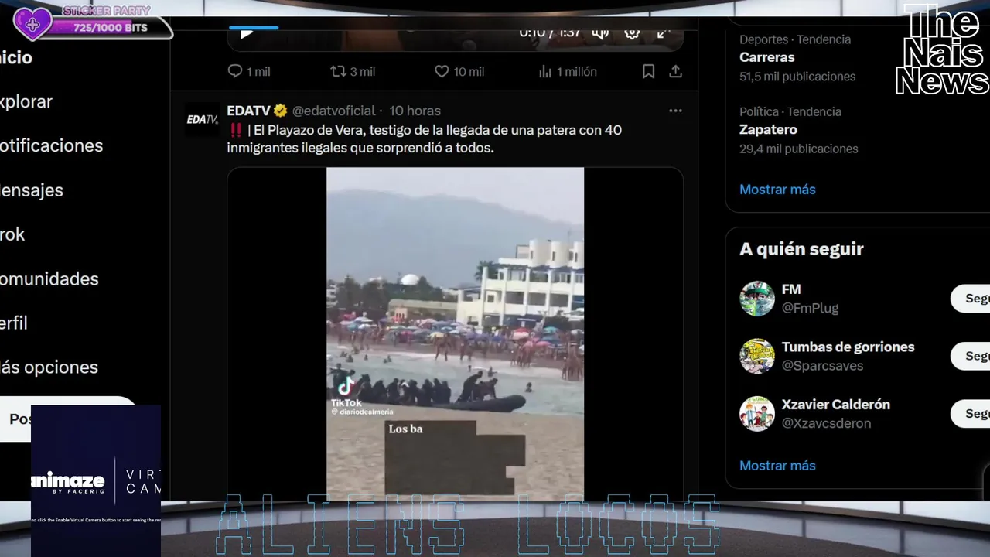Click the EDATV verified badge

(x=280, y=111)
